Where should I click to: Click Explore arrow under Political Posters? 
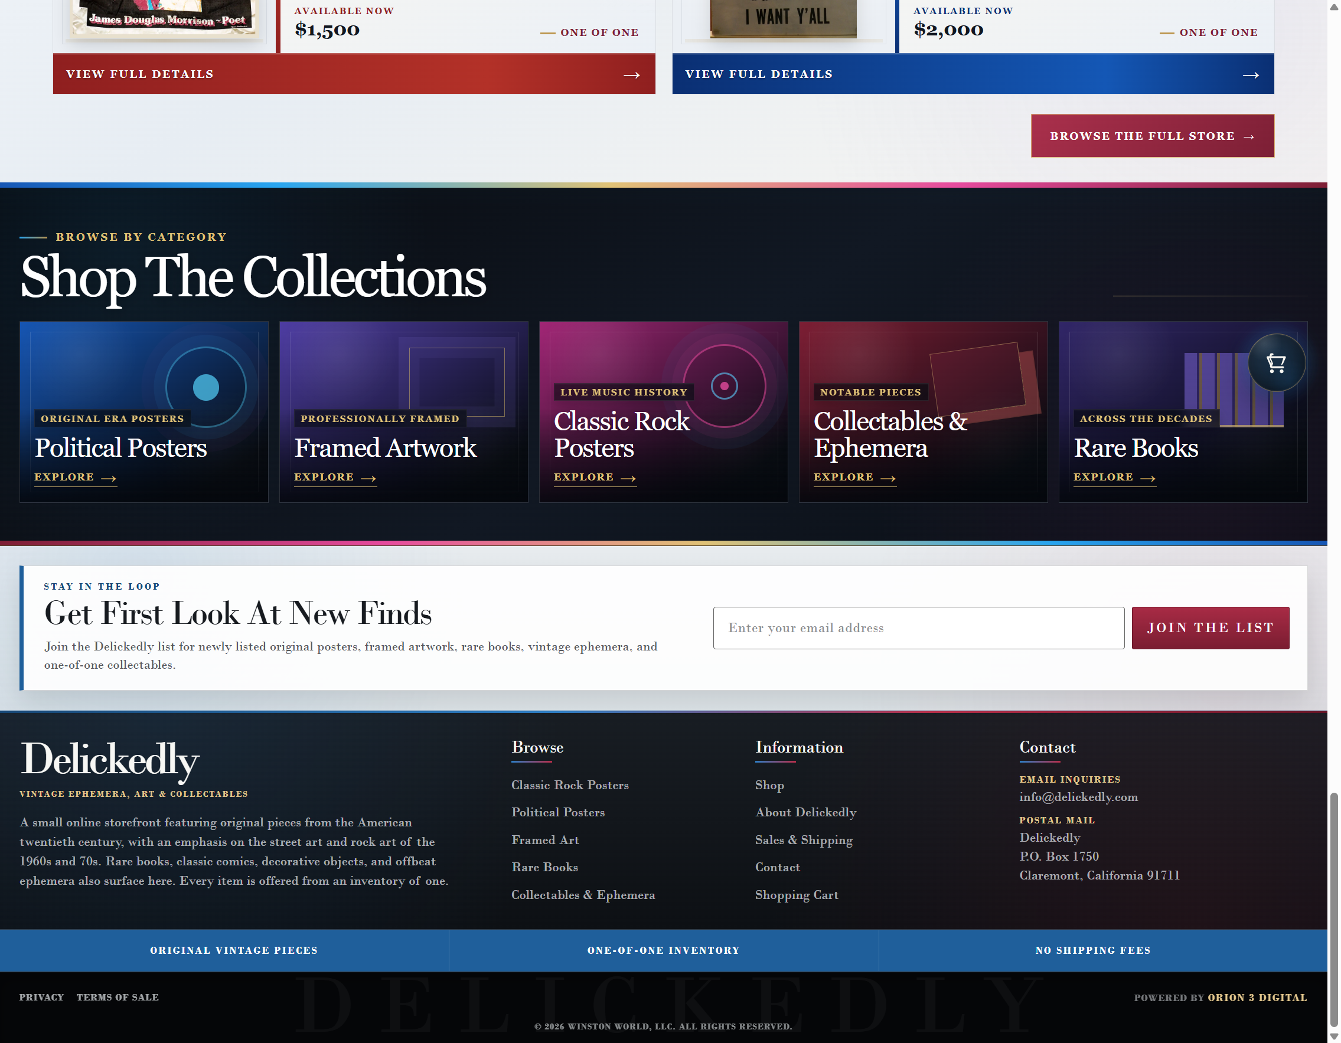109,478
